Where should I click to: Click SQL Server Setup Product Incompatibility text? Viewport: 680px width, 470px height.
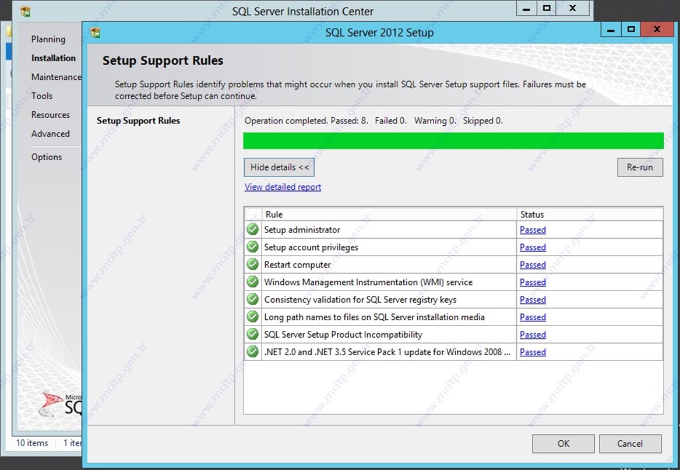pyautogui.click(x=343, y=334)
